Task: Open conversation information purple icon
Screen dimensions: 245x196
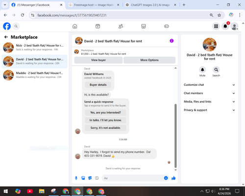Action: point(171,41)
